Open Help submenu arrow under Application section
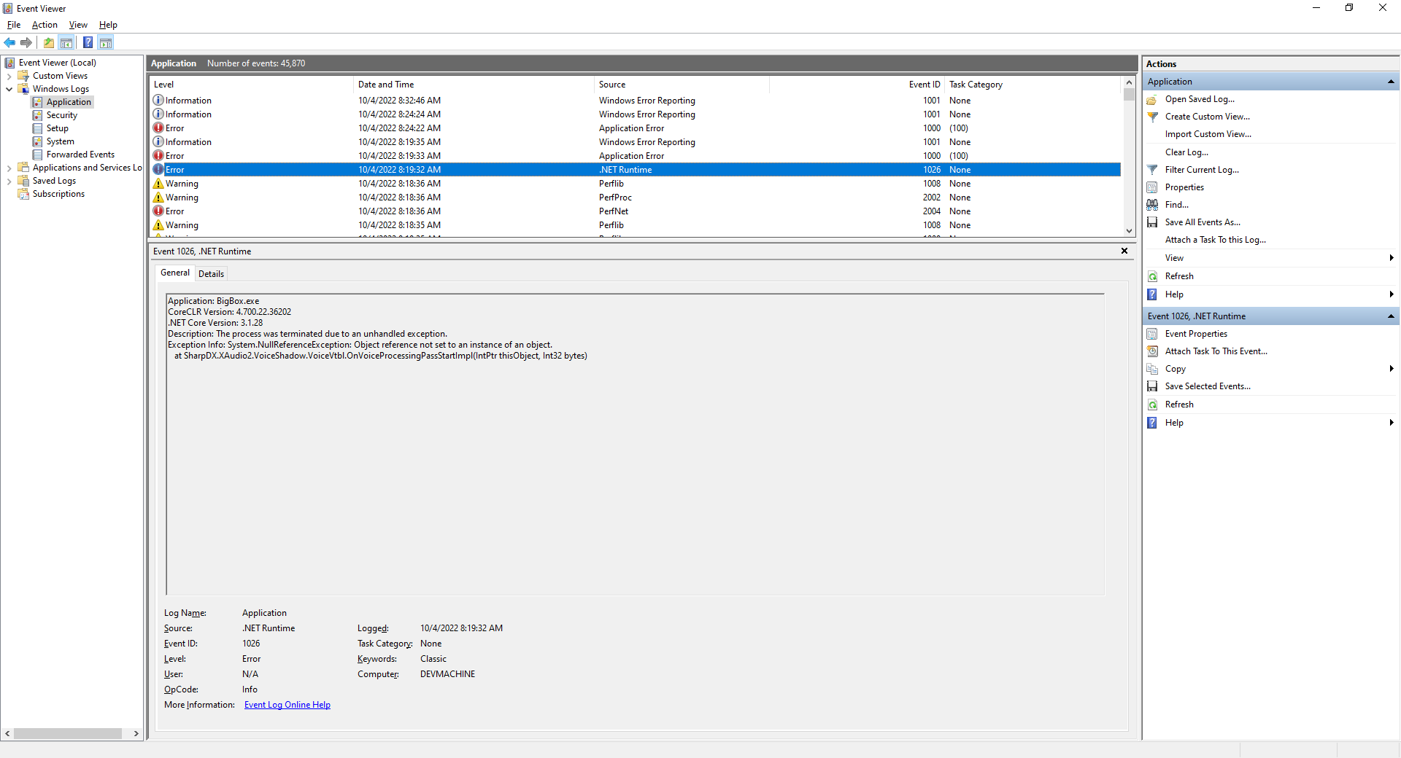The width and height of the screenshot is (1401, 758). [x=1392, y=294]
